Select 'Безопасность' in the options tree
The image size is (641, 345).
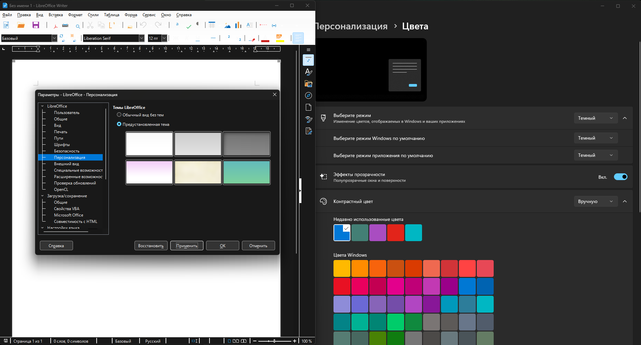[x=67, y=151]
